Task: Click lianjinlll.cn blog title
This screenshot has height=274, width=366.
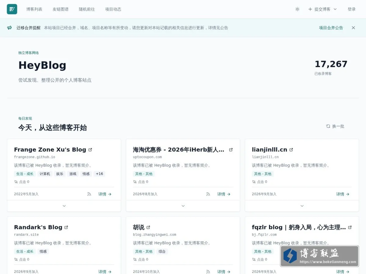Action: coord(270,149)
